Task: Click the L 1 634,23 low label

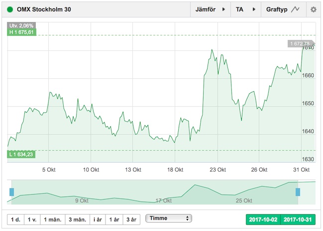Action: click(x=21, y=154)
